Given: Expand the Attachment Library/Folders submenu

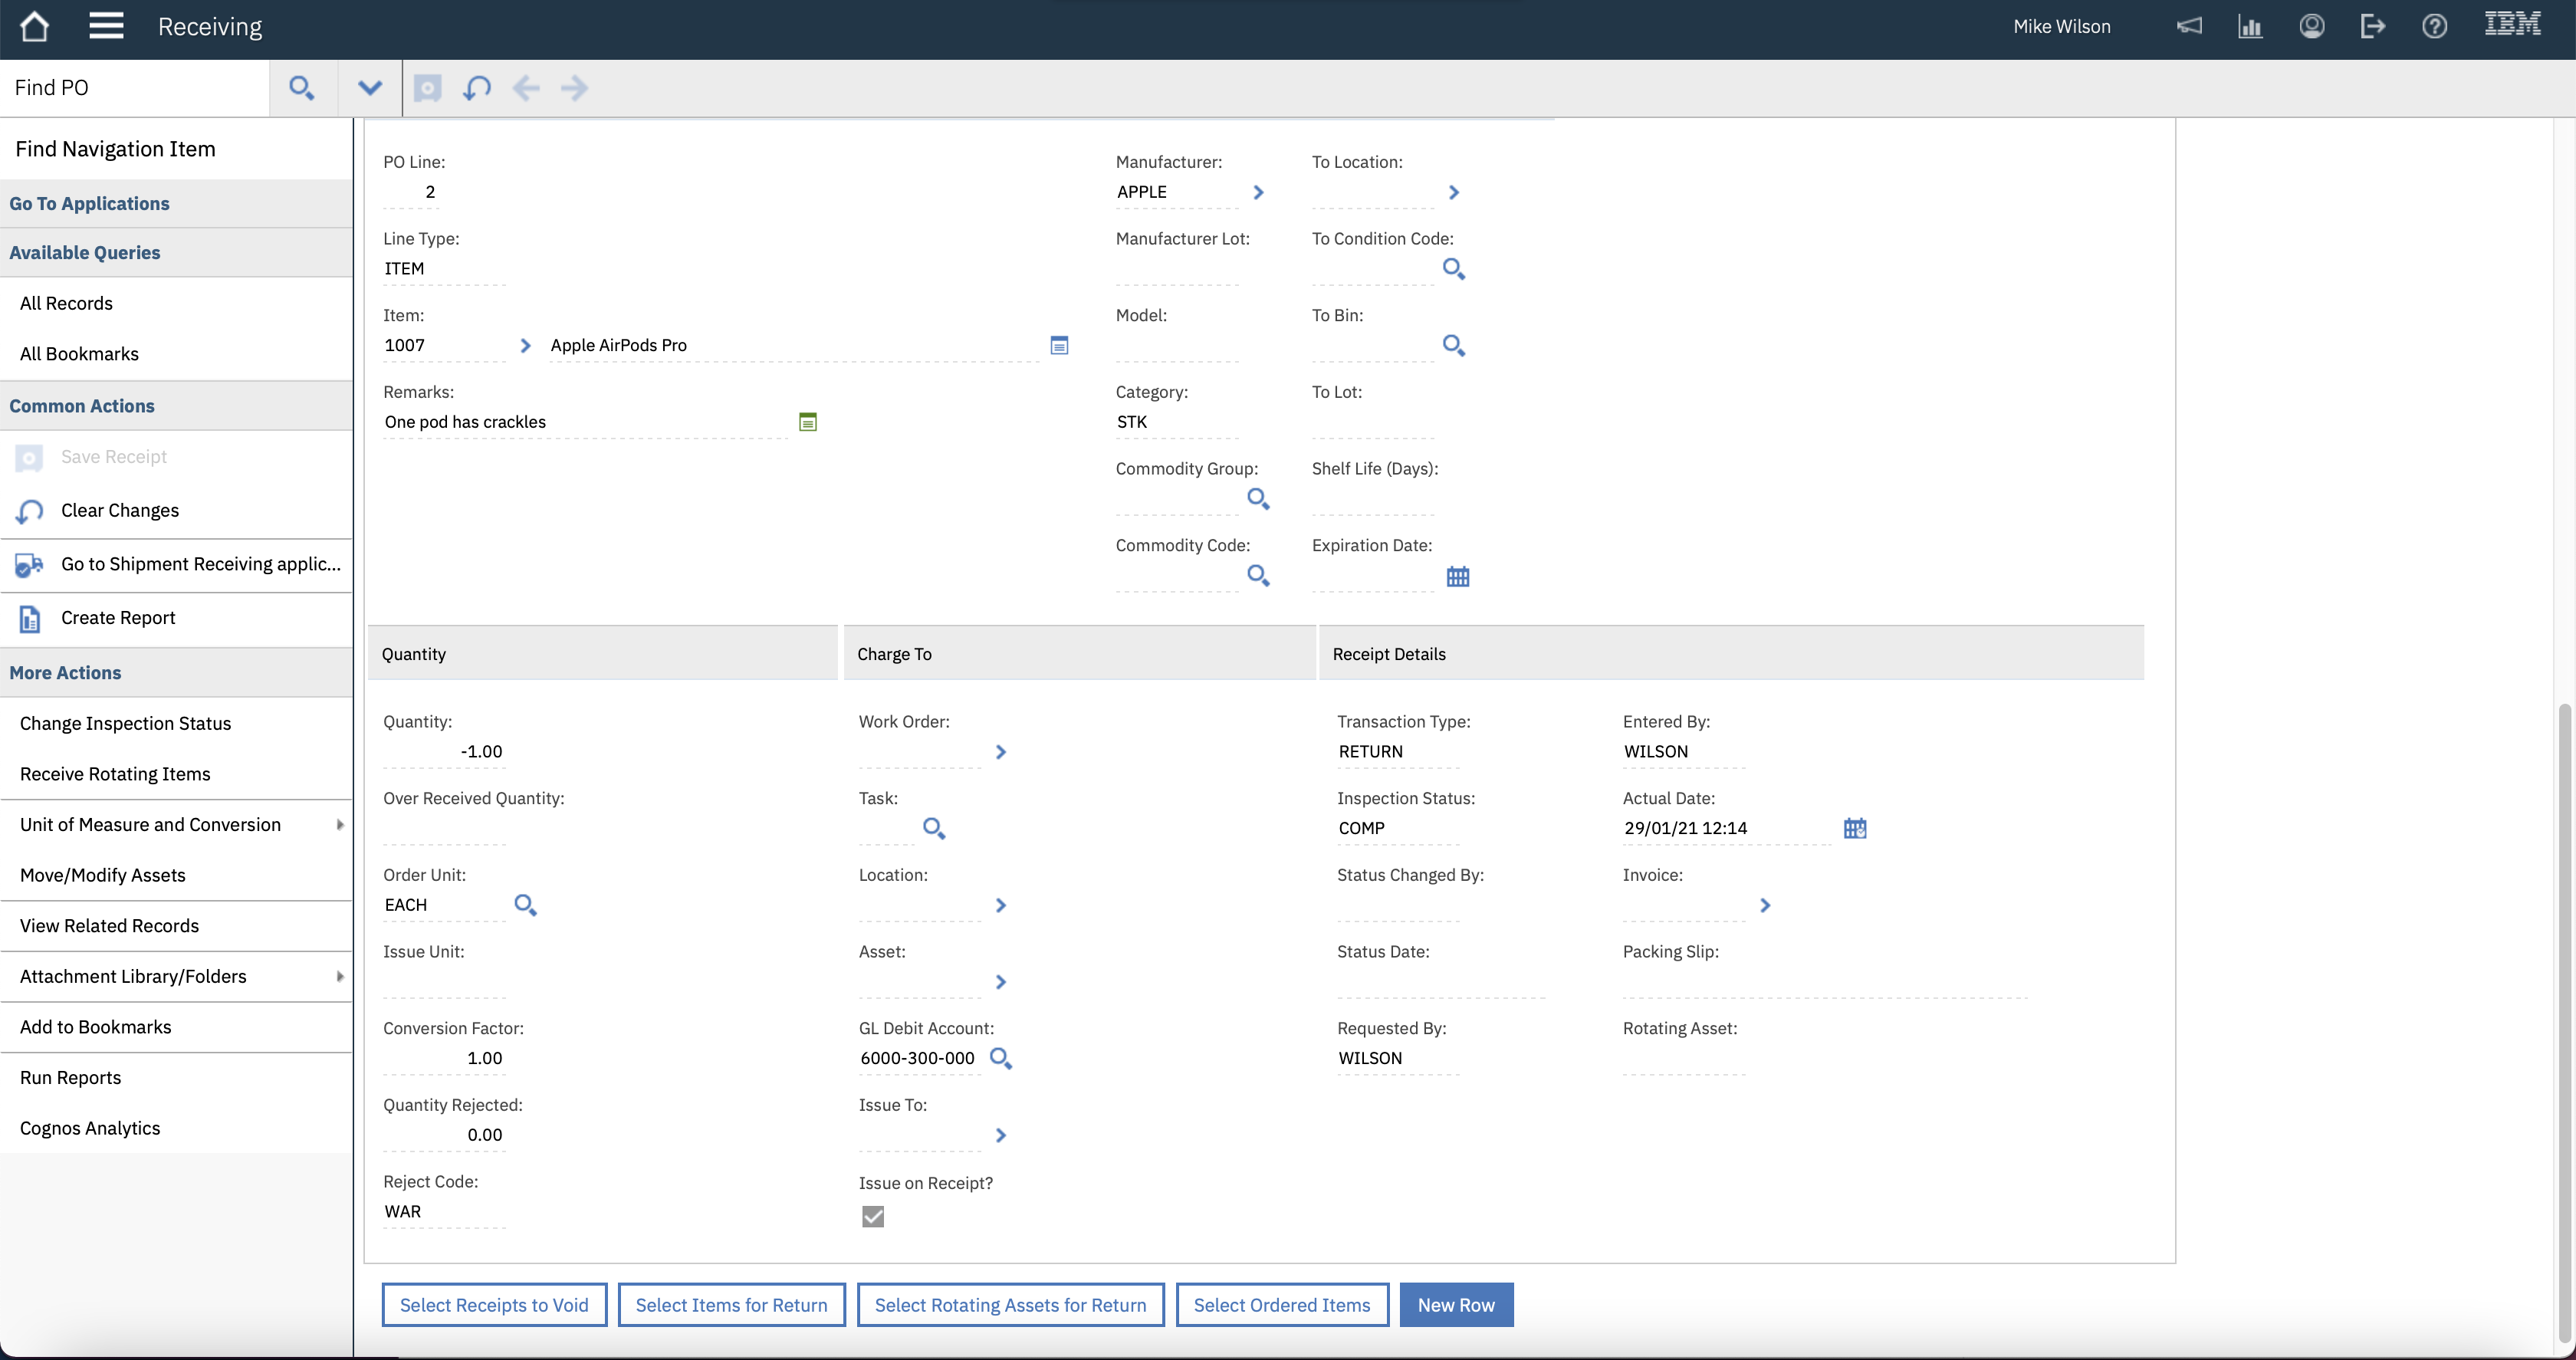Looking at the screenshot, I should (340, 976).
